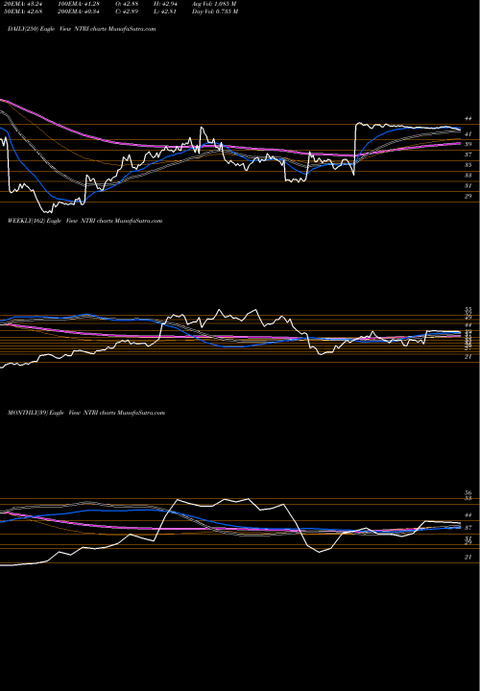This screenshot has width=480, height=691.
Task: Click the 56 price label on monthly chart
Action: 468,493
